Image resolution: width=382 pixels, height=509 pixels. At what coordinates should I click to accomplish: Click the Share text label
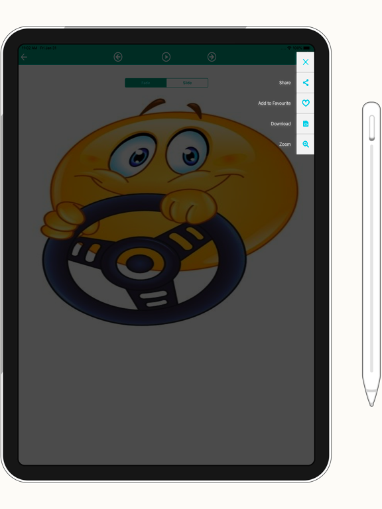coord(285,82)
